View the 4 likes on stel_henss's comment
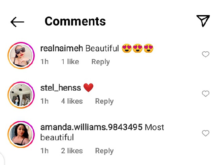Screen dimensions: 223x165 [72, 101]
